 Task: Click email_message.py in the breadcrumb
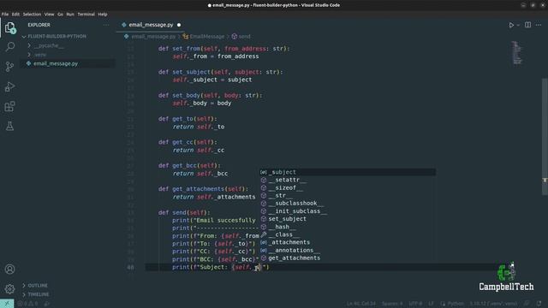point(153,36)
